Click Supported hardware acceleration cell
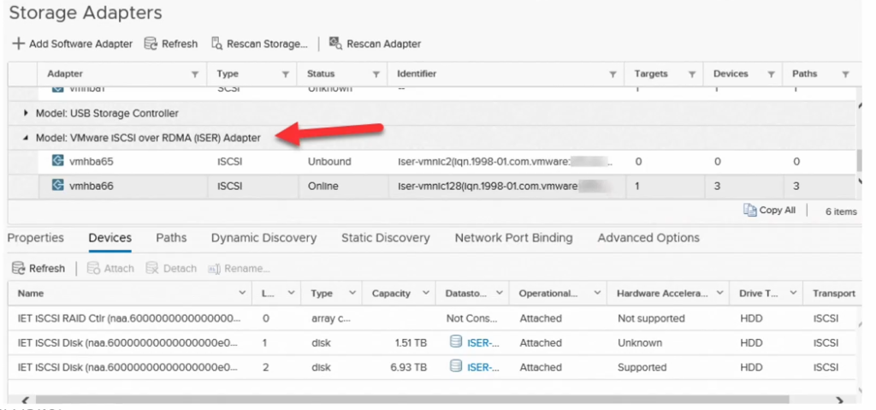 click(x=642, y=367)
